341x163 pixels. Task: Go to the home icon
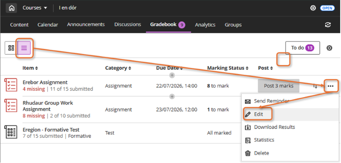tap(12, 8)
